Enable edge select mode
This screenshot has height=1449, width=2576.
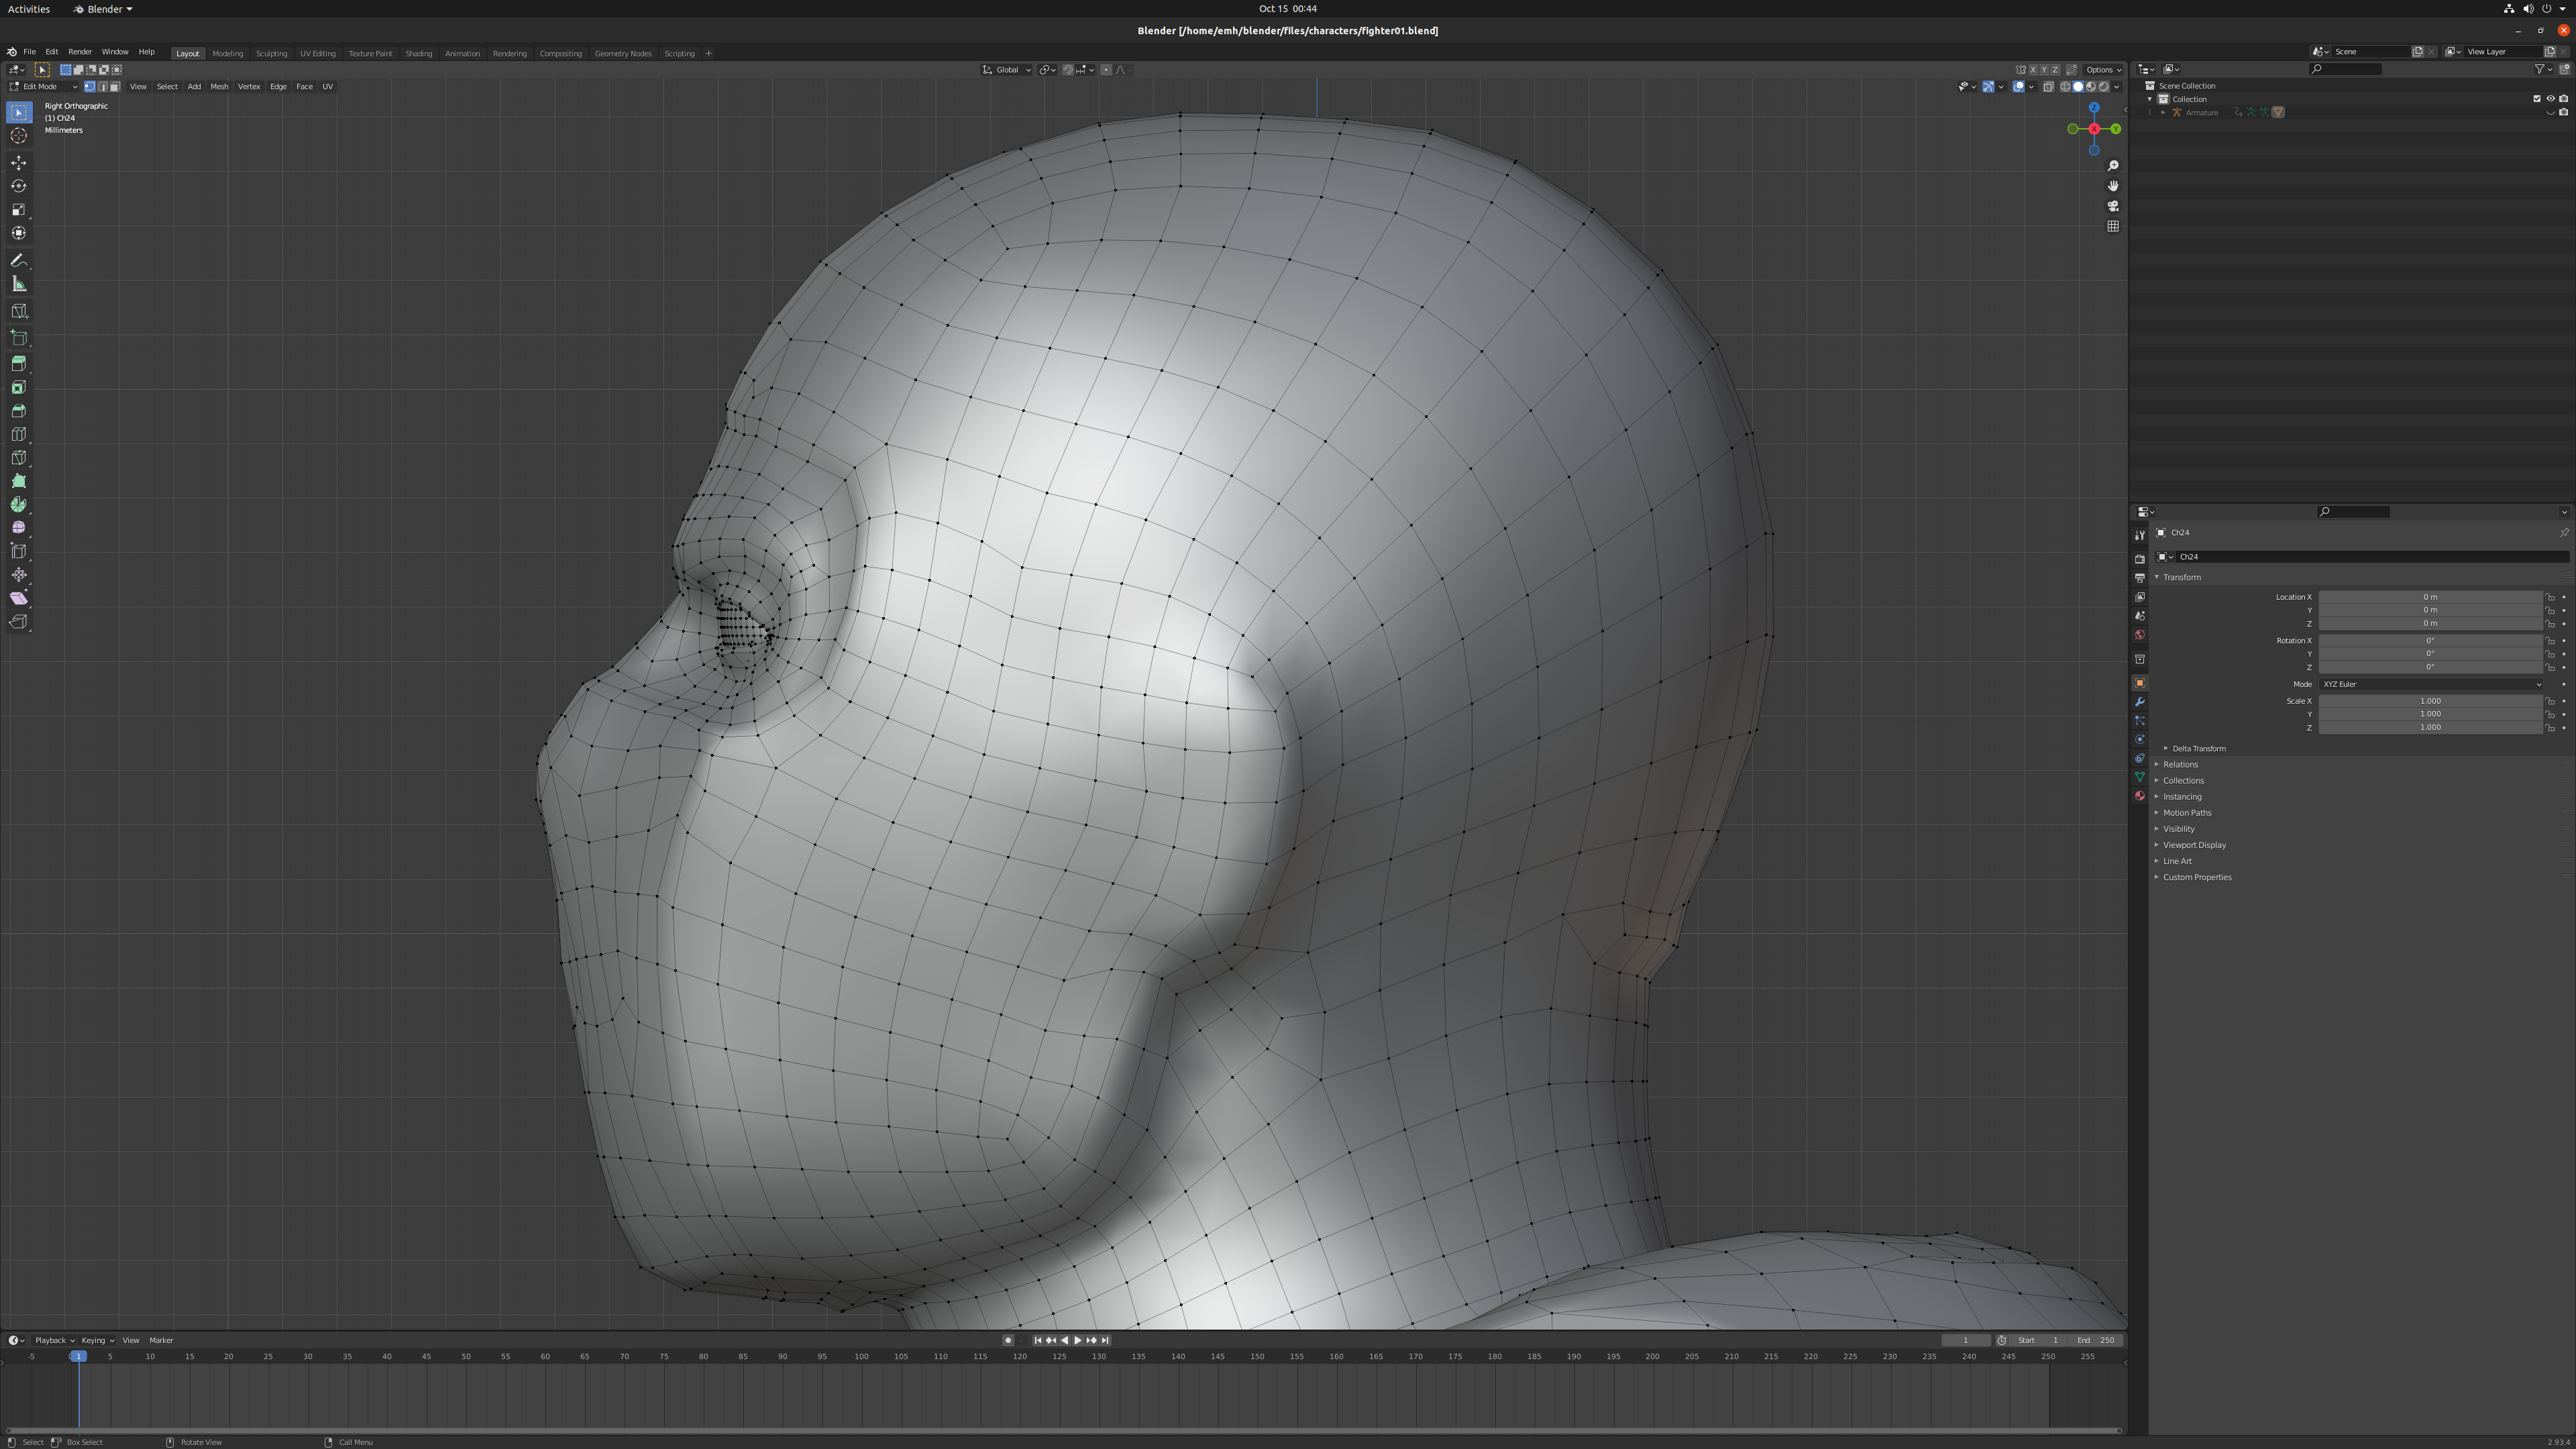pos(102,87)
